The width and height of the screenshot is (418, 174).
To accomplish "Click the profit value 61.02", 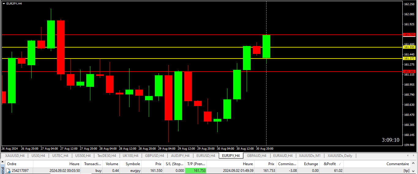I will 338,171.
